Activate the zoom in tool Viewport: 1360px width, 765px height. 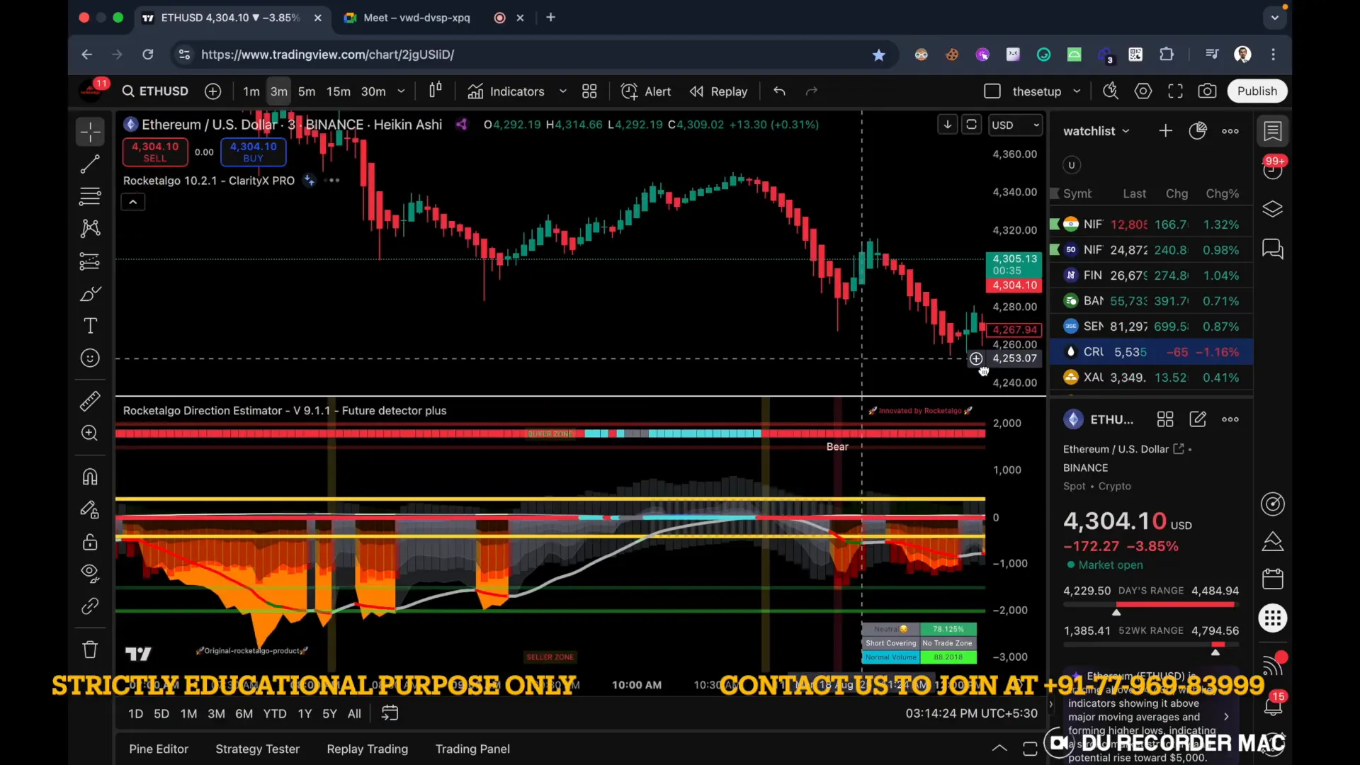[90, 433]
